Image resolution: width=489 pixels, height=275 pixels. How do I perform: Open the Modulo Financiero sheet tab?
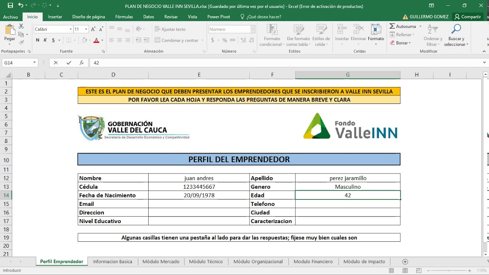pyautogui.click(x=313, y=262)
